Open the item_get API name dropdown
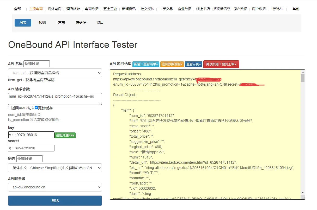The image size is (317, 210). (55, 73)
